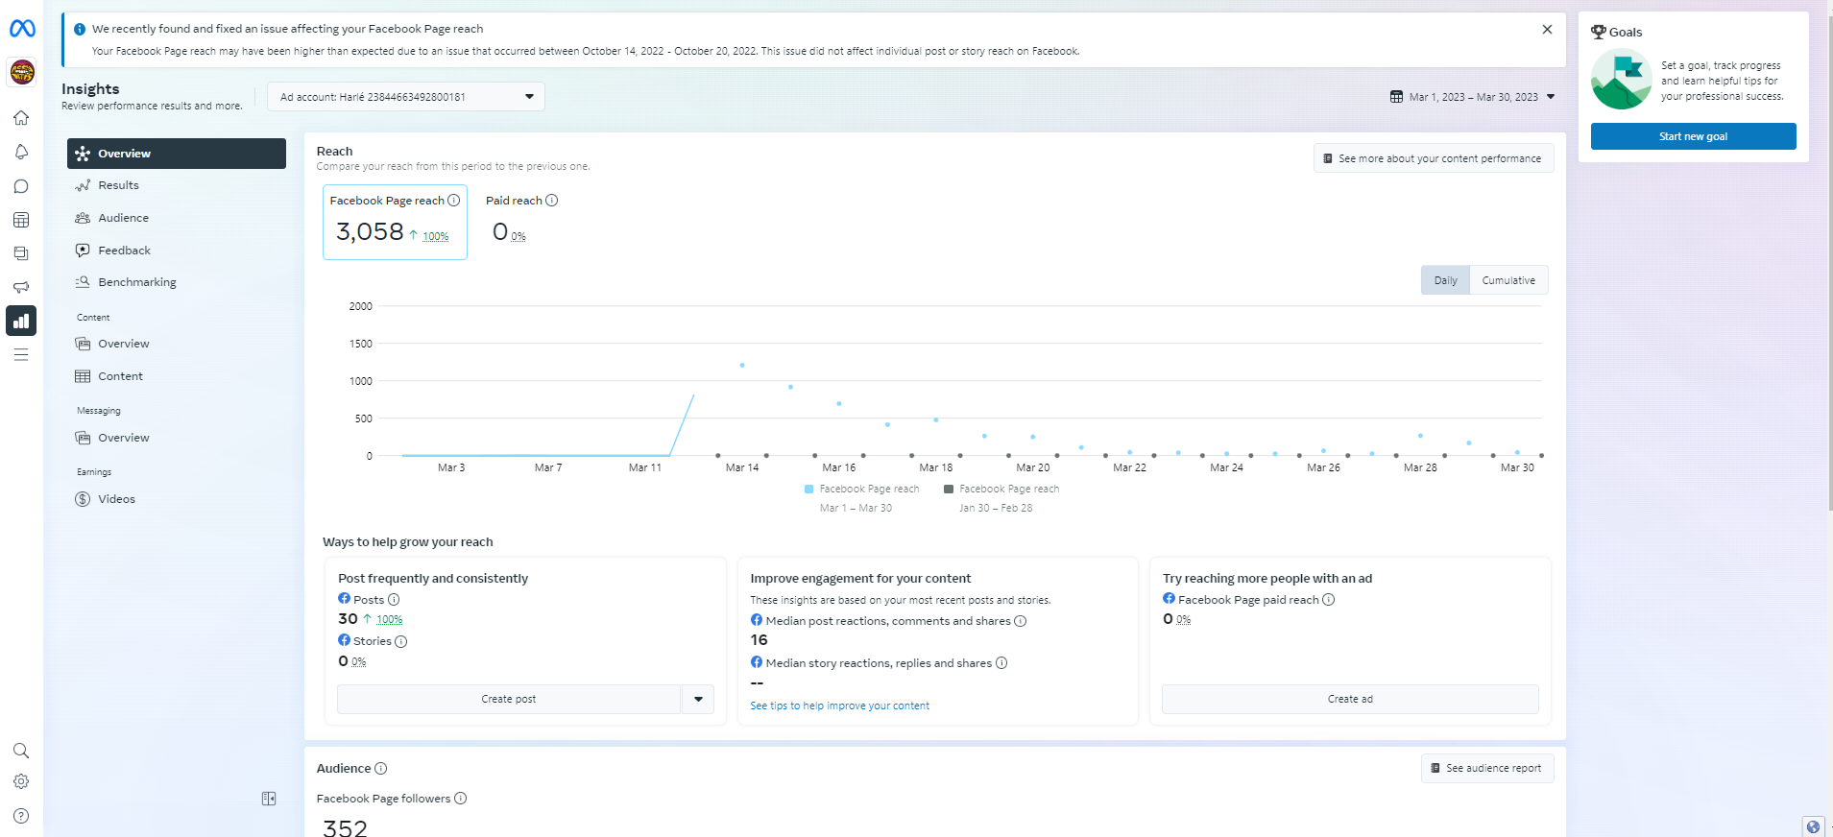
Task: Open the date range picker
Action: point(1472,97)
